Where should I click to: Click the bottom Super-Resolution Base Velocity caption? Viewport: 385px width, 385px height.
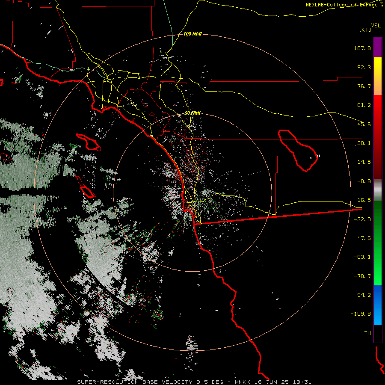(x=194, y=382)
